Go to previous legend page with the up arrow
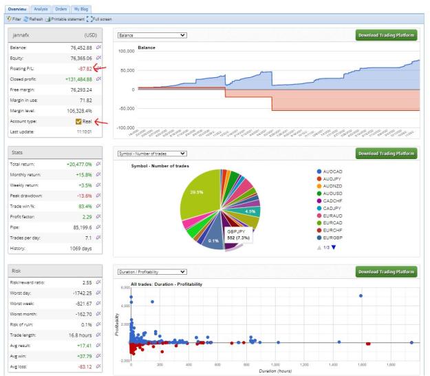This screenshot has width=430, height=376. click(x=319, y=247)
